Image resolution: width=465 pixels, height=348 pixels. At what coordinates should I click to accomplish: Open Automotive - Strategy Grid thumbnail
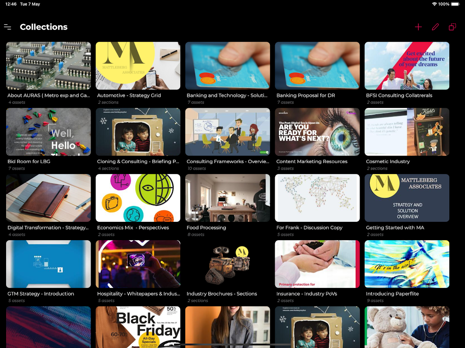pos(138,66)
